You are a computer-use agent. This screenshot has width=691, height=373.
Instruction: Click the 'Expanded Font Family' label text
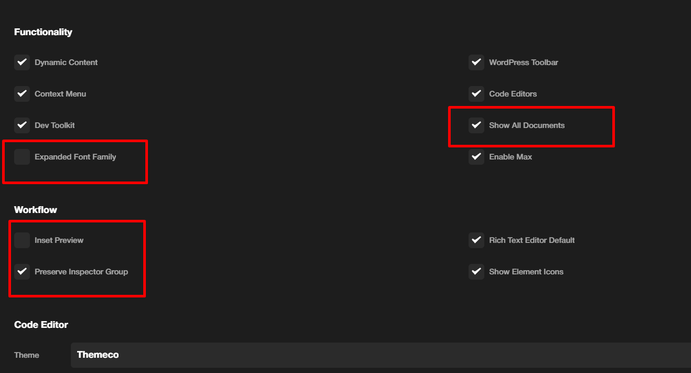click(75, 157)
